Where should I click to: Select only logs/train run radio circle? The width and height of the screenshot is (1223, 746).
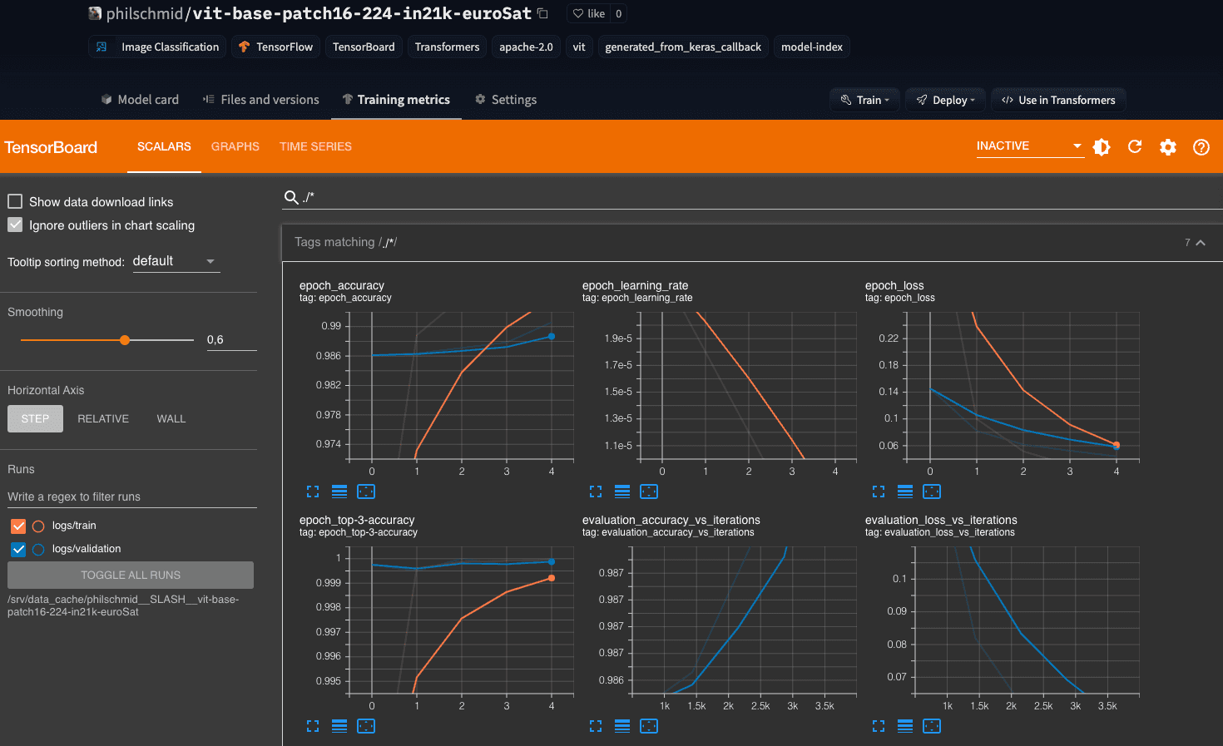(38, 526)
